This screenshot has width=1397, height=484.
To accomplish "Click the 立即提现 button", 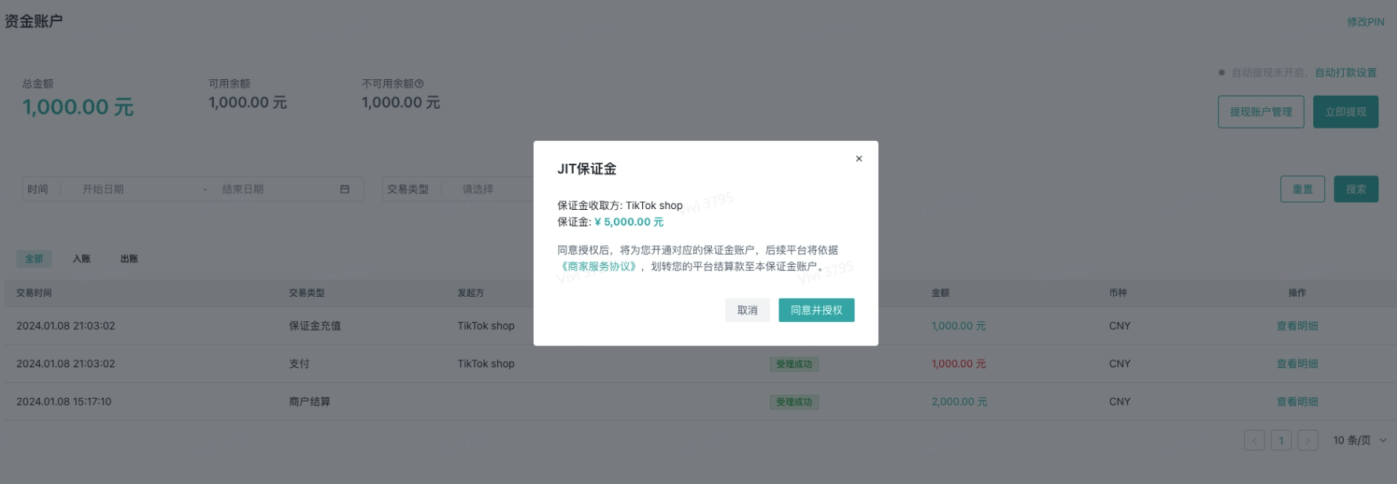I will click(1345, 112).
